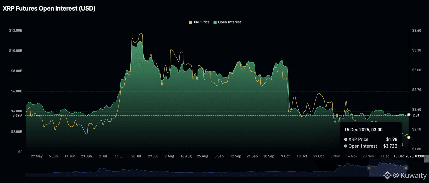Click the Binance logo watermark
This screenshot has height=183, width=429.
[x=387, y=176]
